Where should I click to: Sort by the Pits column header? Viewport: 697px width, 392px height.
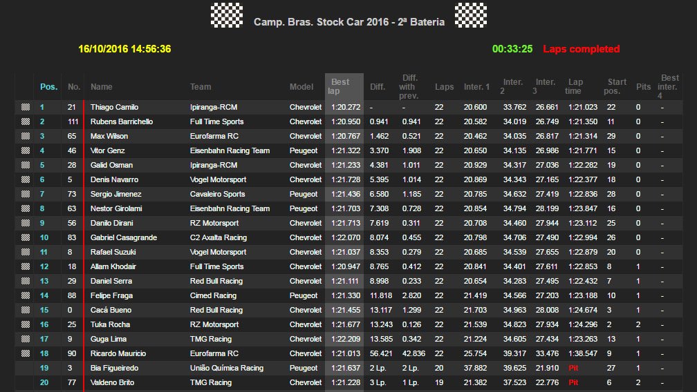tap(643, 87)
